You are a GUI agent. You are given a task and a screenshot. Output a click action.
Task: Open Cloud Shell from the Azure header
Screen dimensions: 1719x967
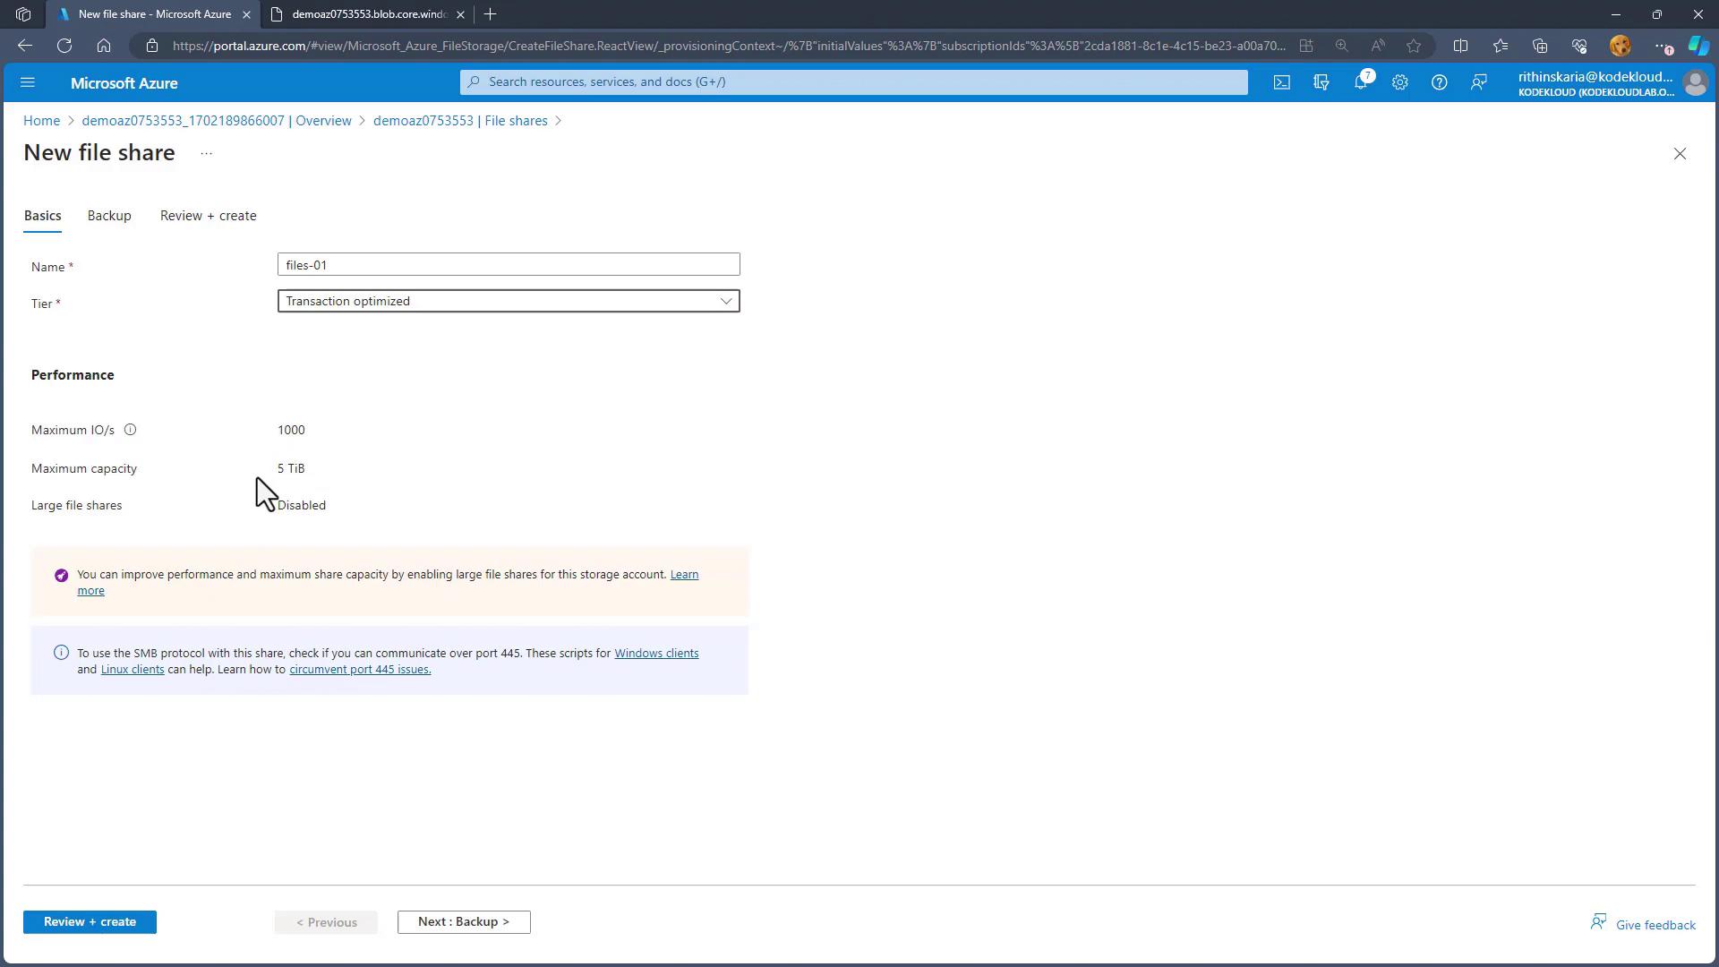(x=1282, y=82)
